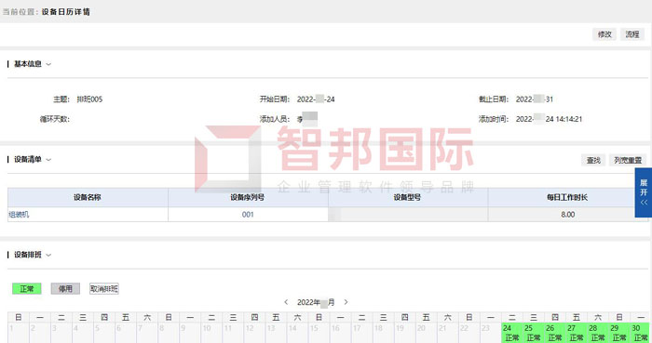Click grayed calendar day 15
The width and height of the screenshot is (652, 343).
point(319,333)
